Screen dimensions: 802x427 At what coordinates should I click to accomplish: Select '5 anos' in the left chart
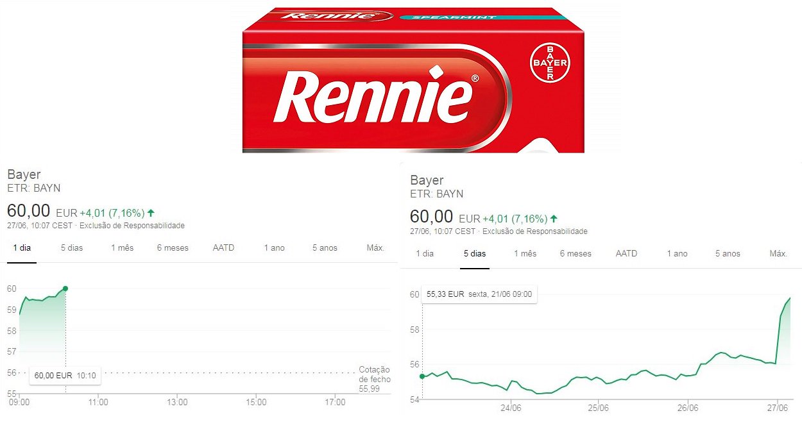click(325, 247)
